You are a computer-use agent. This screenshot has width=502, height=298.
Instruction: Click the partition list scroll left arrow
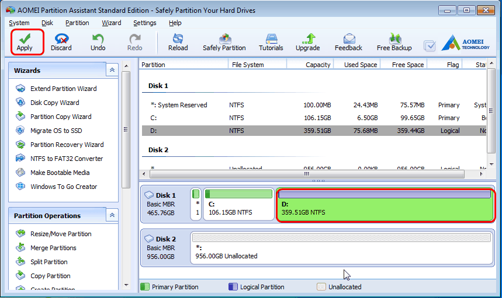tap(144, 174)
